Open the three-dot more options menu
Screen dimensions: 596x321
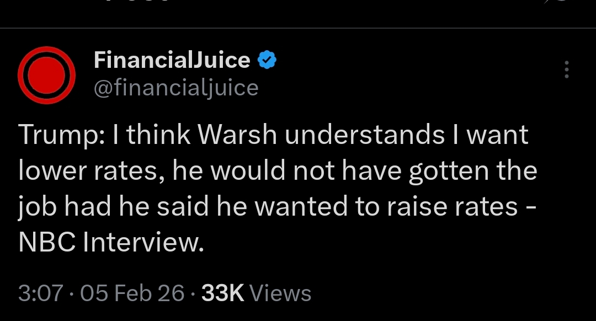[x=566, y=70]
